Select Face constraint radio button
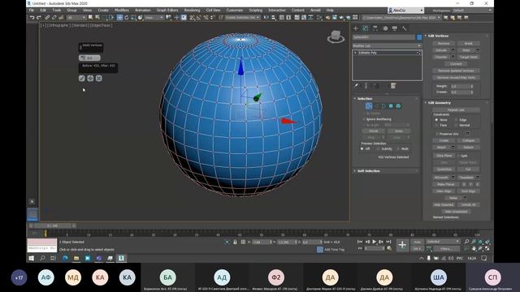This screenshot has width=520, height=292. 436,126
